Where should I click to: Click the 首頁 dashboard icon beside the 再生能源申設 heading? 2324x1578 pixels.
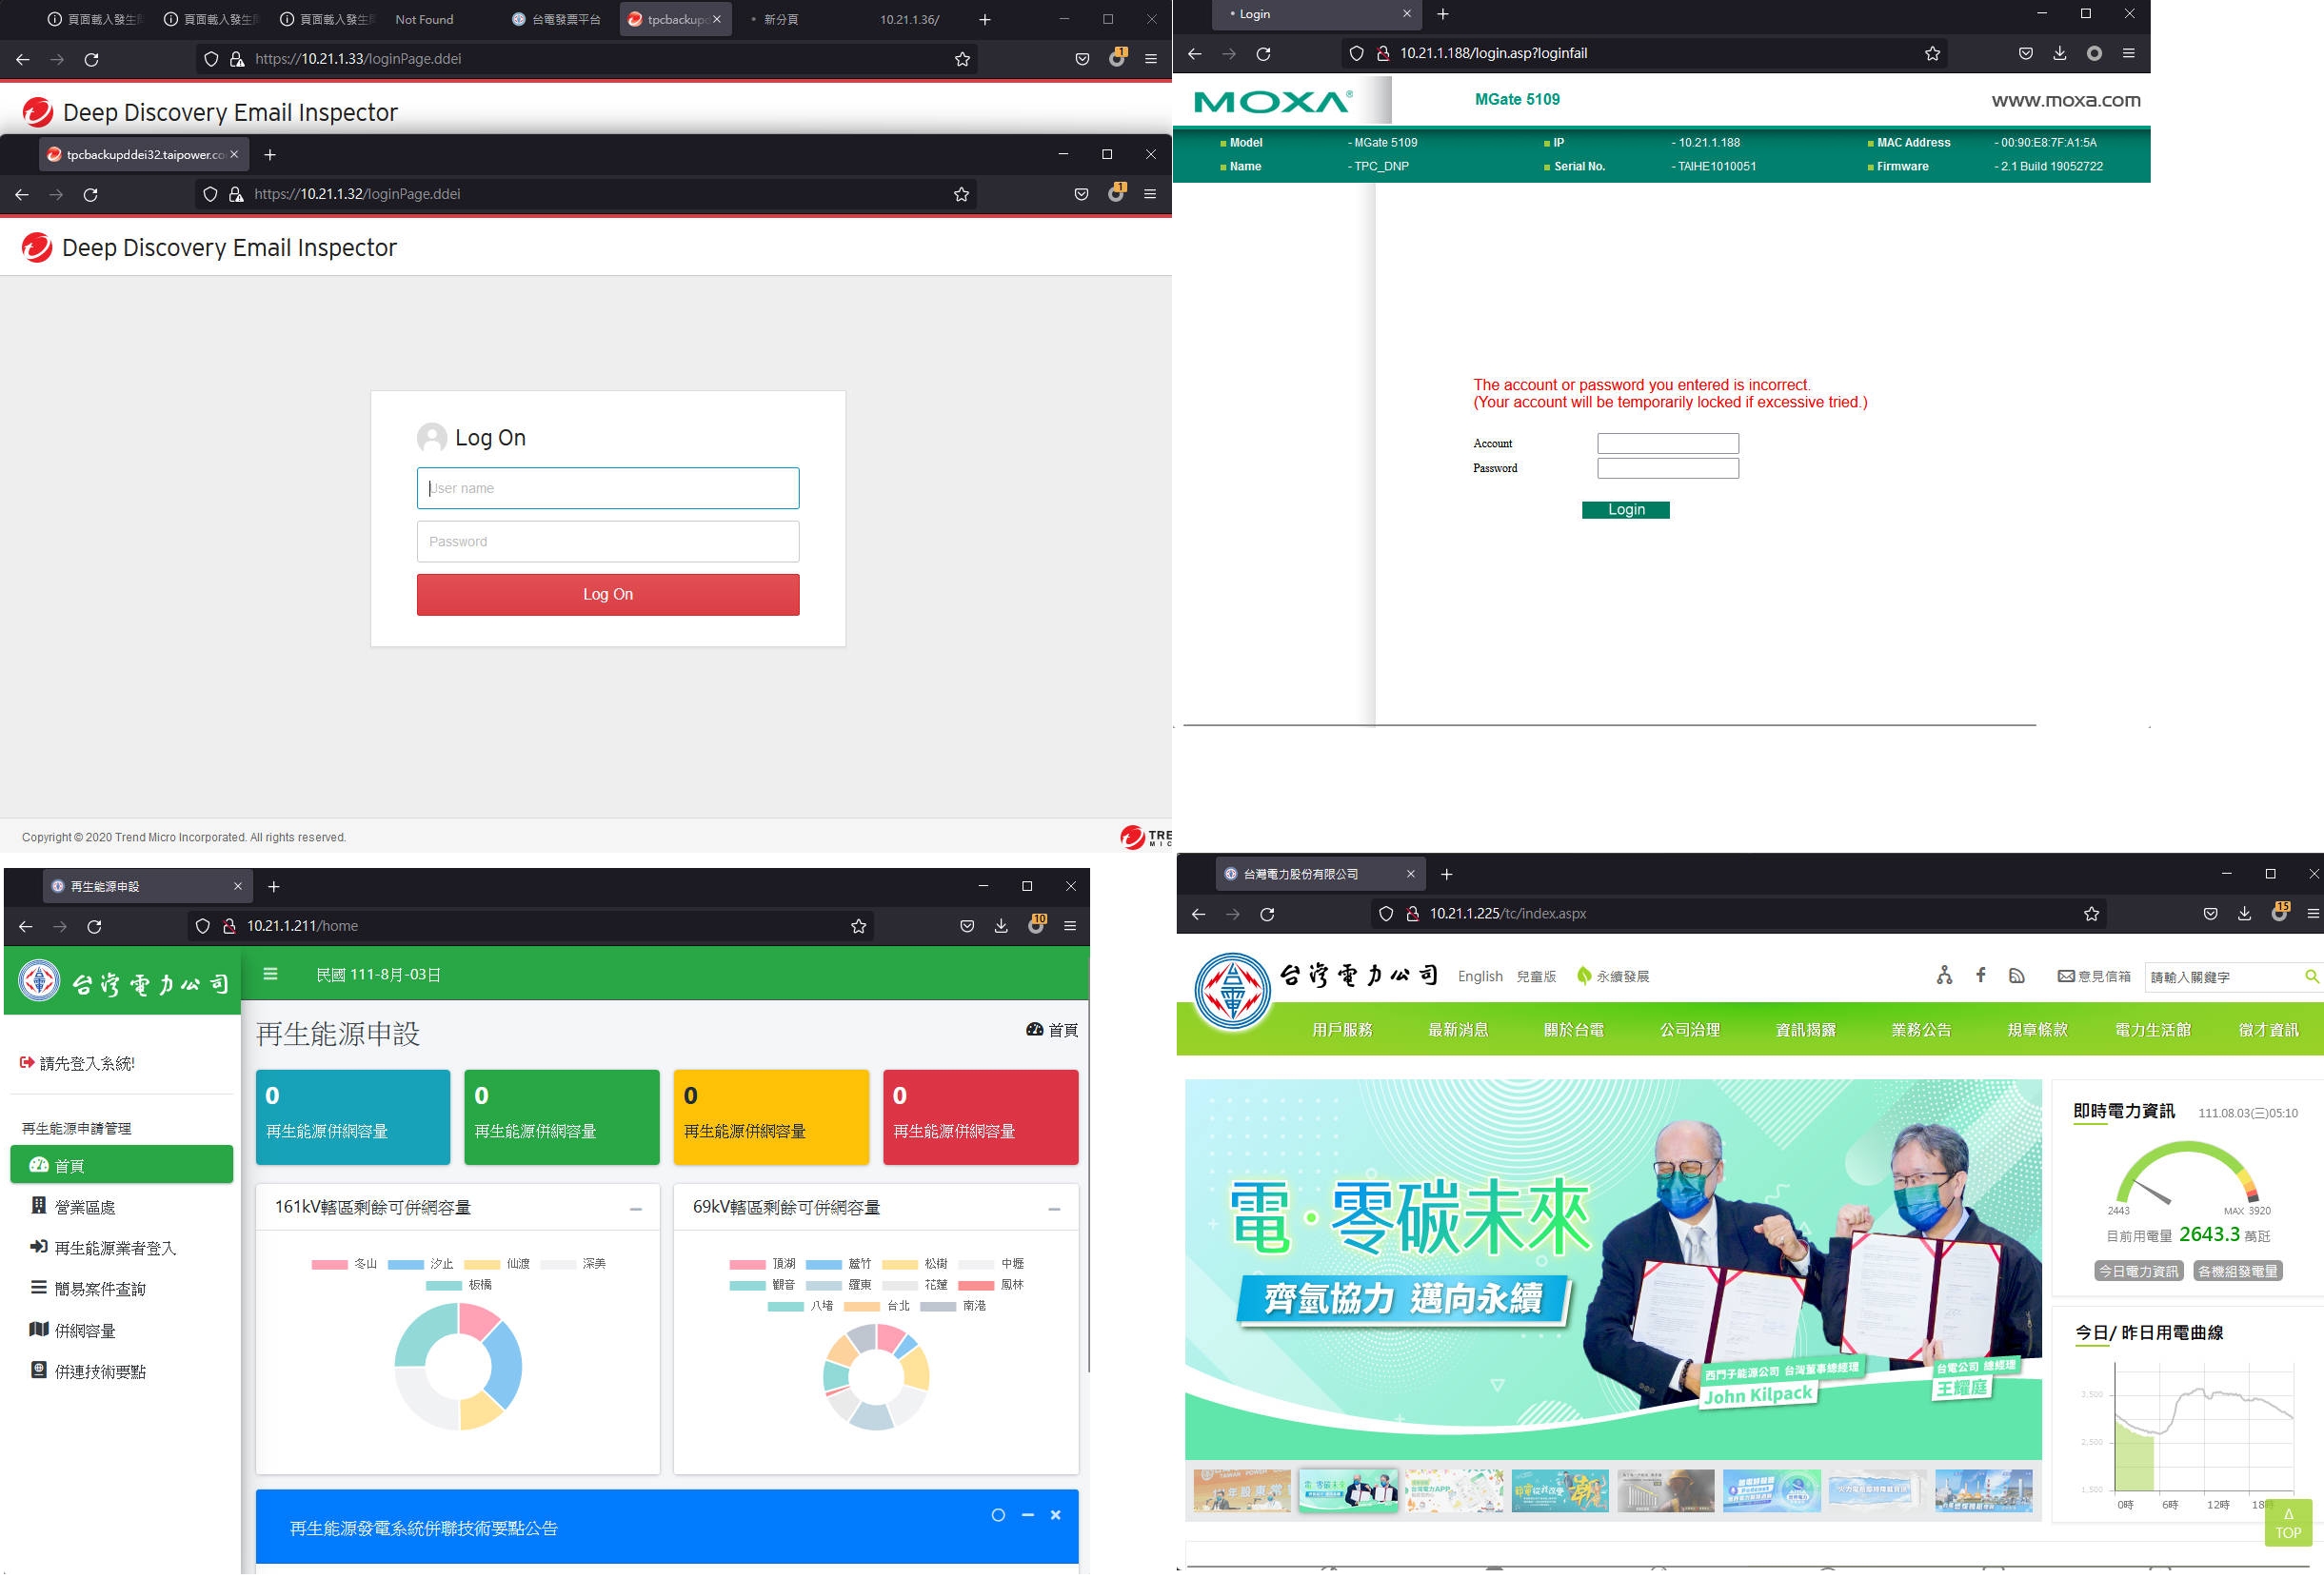click(1035, 1031)
